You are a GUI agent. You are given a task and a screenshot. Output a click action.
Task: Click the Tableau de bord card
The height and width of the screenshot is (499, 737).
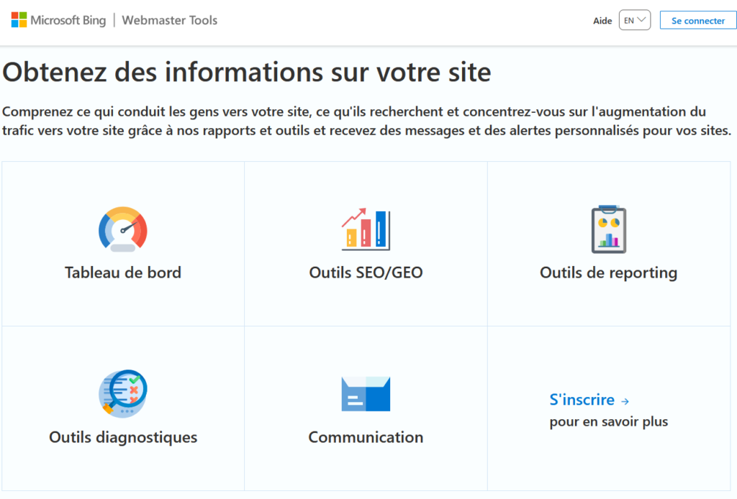point(122,243)
